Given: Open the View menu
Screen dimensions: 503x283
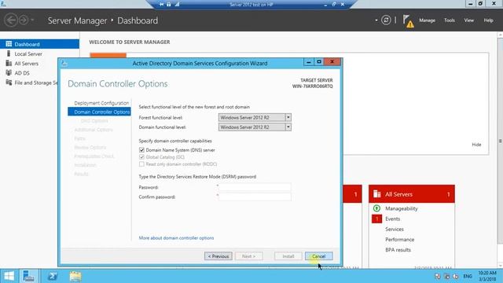Looking at the screenshot, I should click(468, 20).
